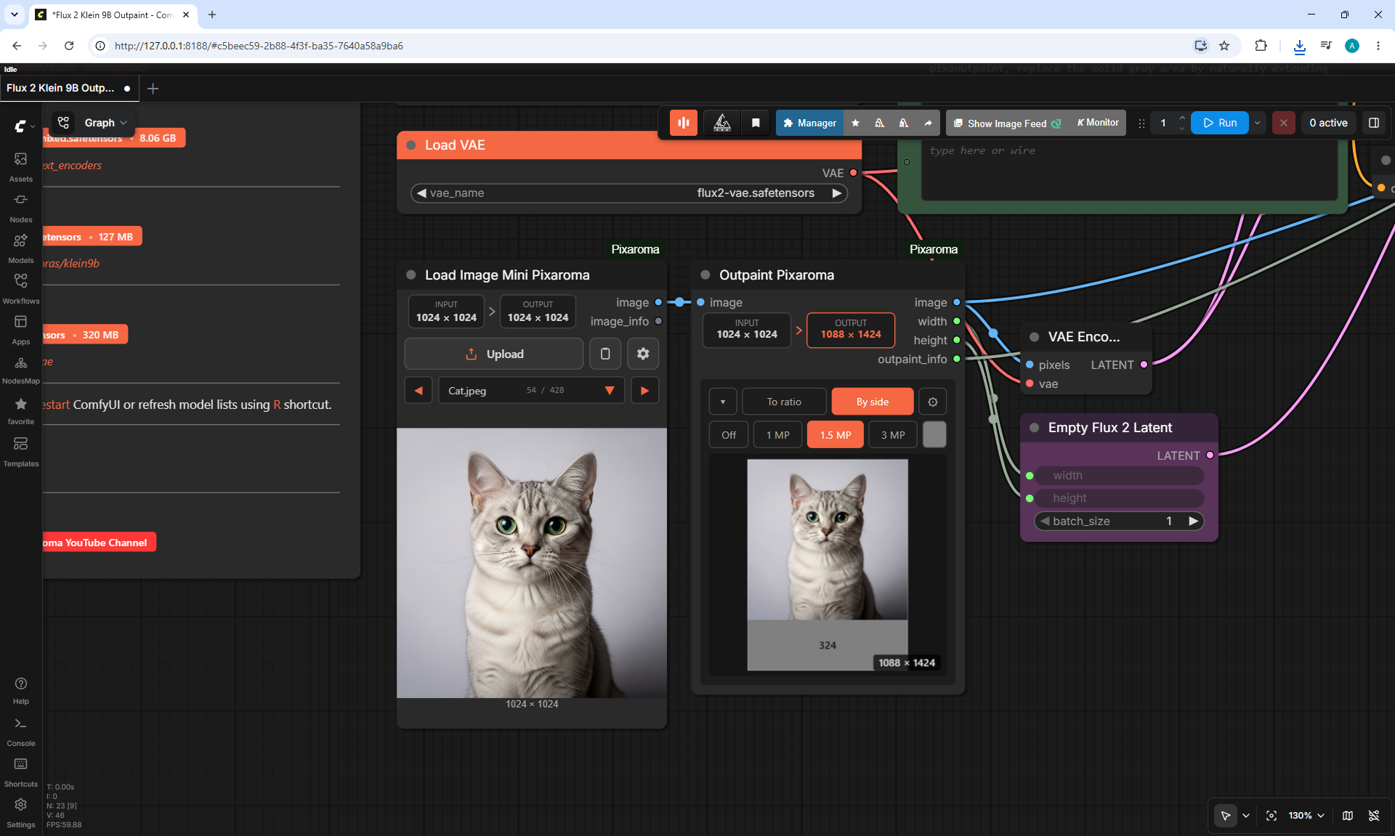1395x836 pixels.
Task: Open the ComfyUI logo menu
Action: pyautogui.click(x=24, y=126)
